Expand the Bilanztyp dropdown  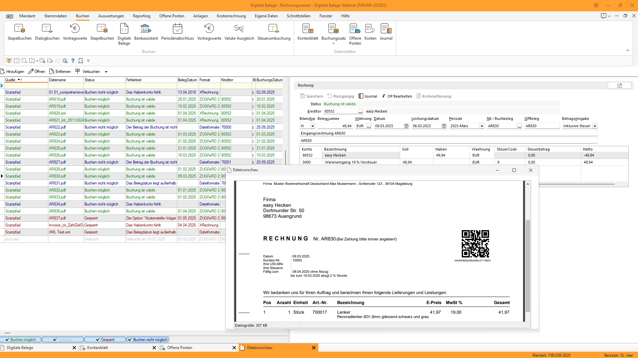312,126
